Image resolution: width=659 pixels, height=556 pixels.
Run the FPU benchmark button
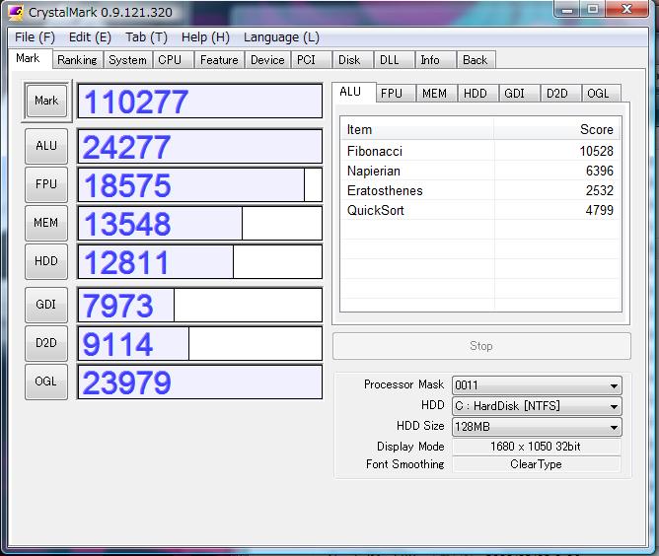(x=46, y=184)
